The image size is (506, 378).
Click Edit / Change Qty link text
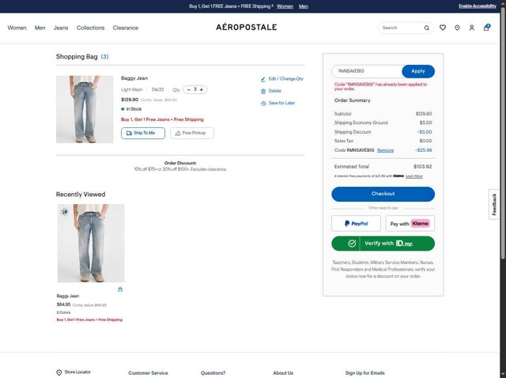(x=286, y=79)
